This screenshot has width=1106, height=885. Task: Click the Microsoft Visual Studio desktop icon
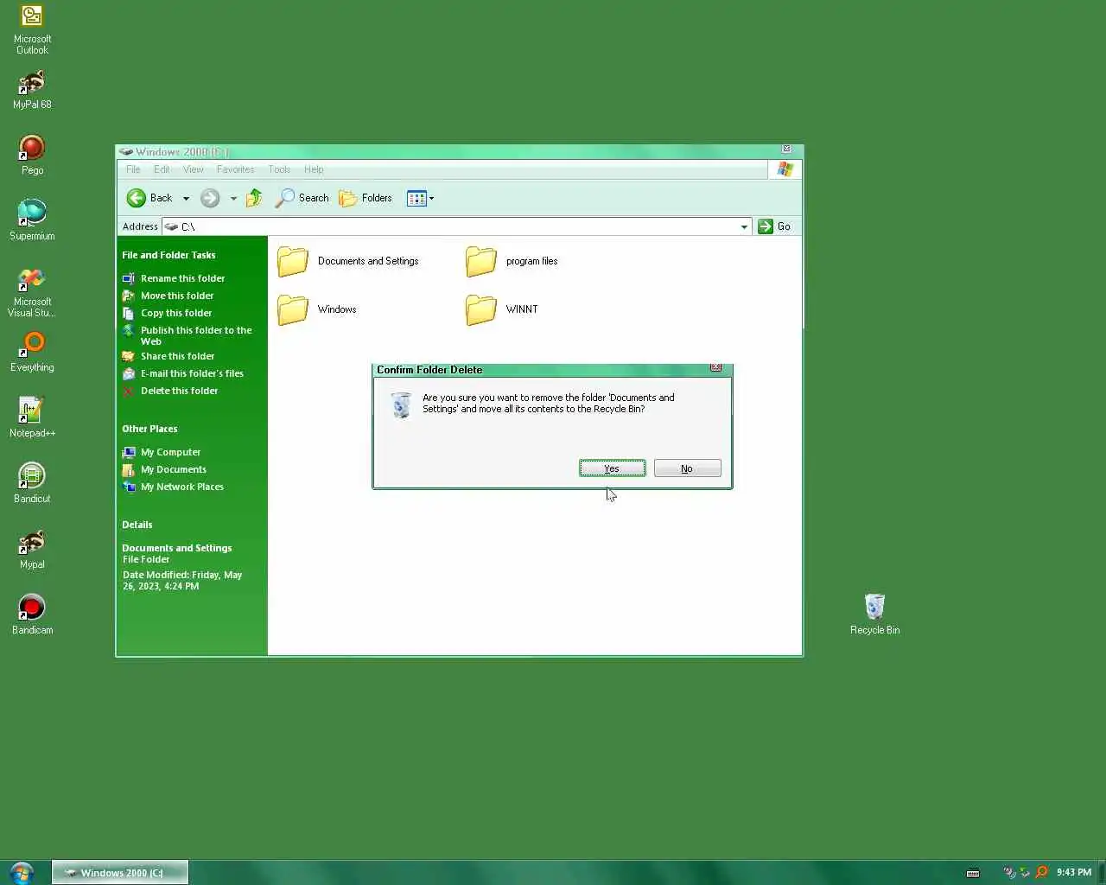(x=32, y=293)
